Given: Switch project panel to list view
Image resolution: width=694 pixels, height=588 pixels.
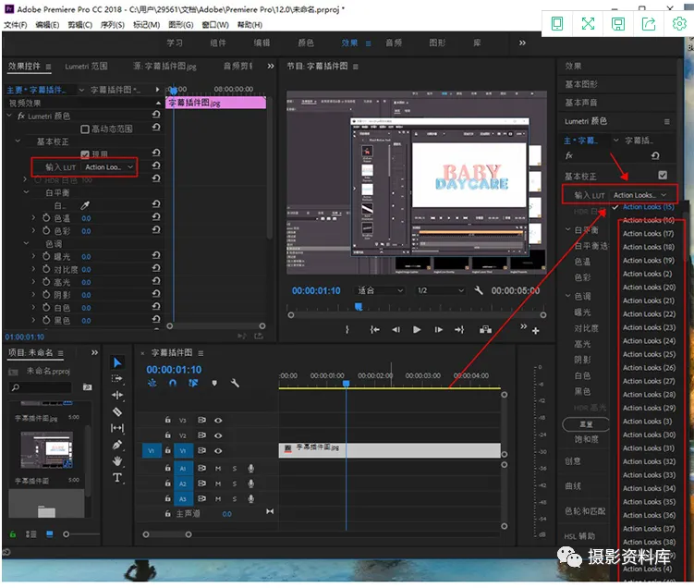Looking at the screenshot, I should [31, 534].
